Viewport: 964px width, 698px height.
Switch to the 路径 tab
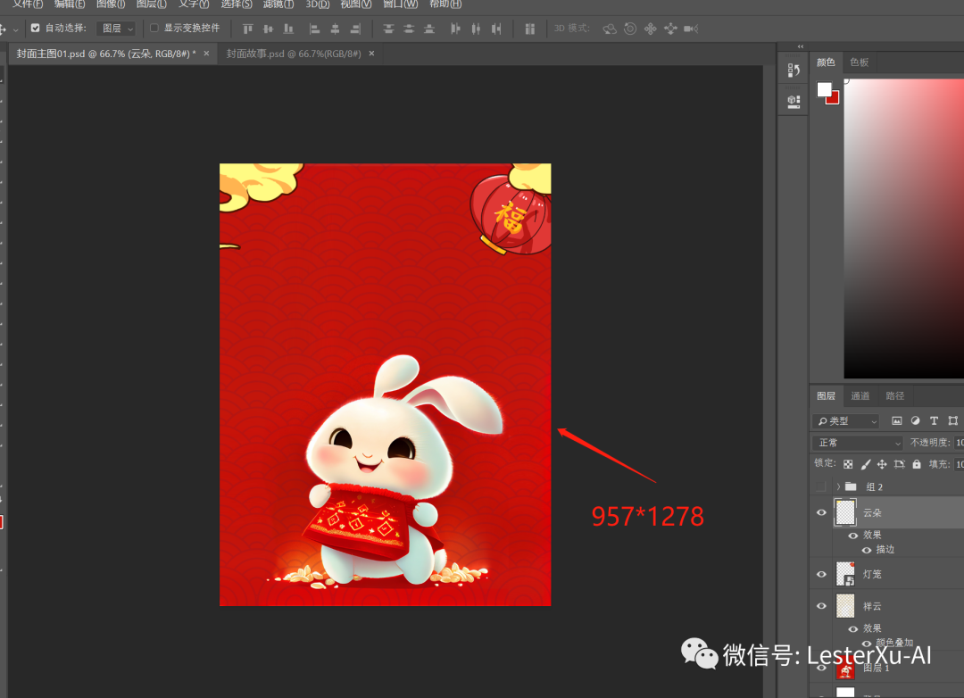pos(895,396)
